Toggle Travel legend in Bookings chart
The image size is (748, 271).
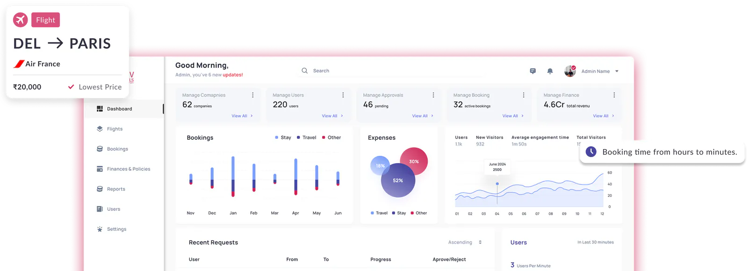pos(307,137)
